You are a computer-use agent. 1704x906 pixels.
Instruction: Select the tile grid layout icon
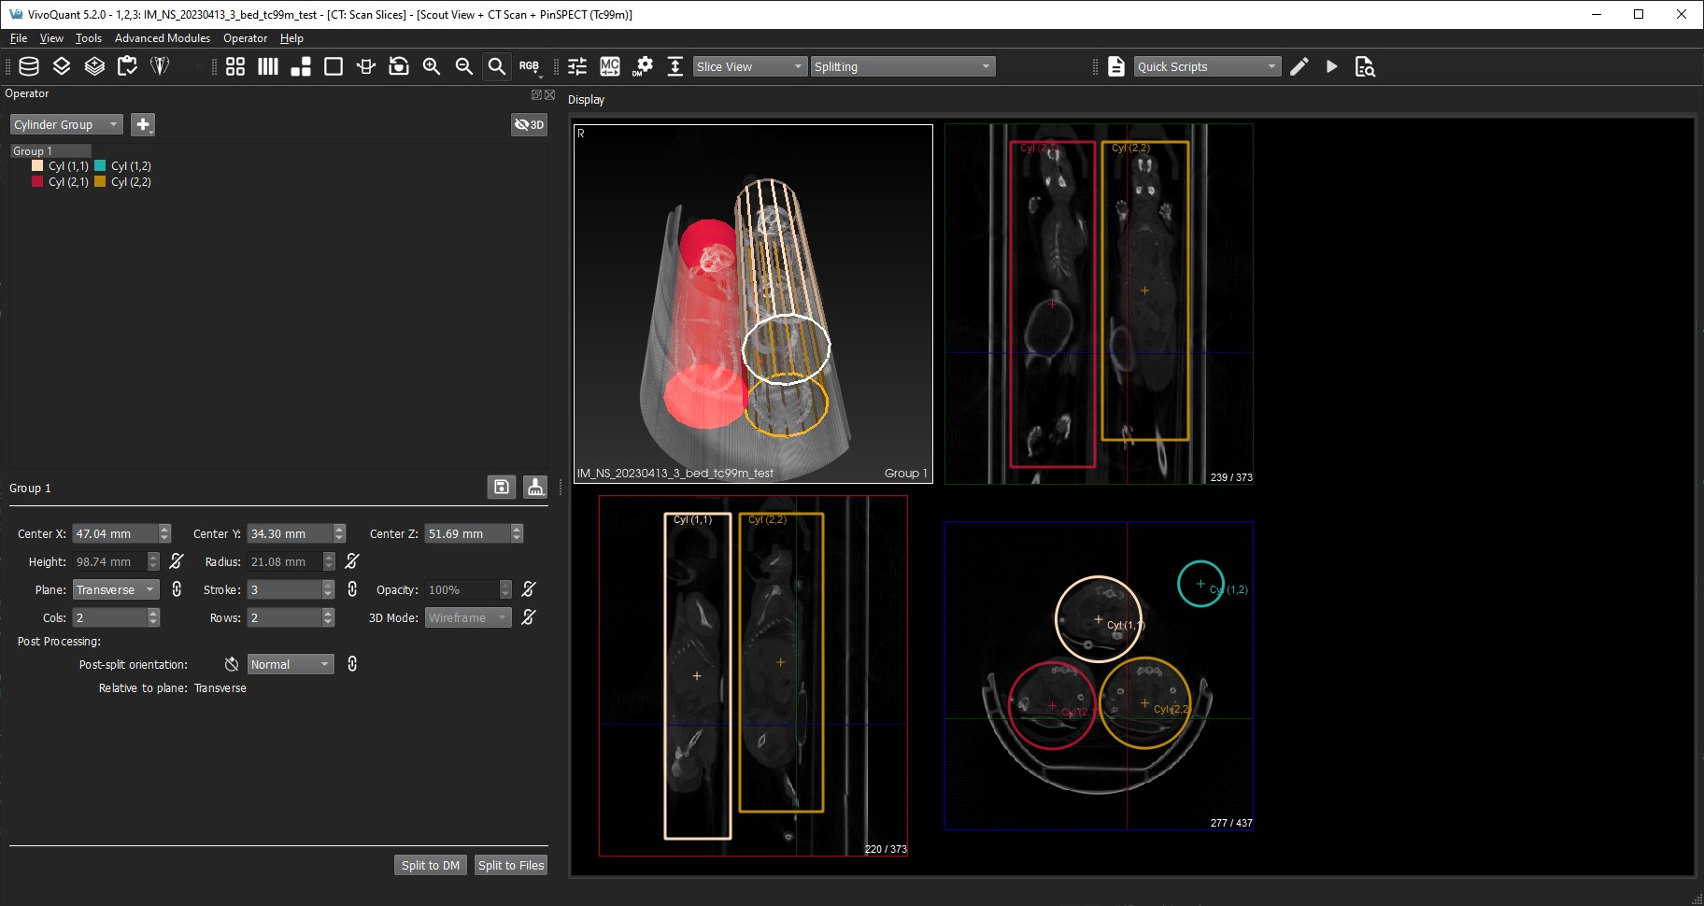(x=235, y=66)
